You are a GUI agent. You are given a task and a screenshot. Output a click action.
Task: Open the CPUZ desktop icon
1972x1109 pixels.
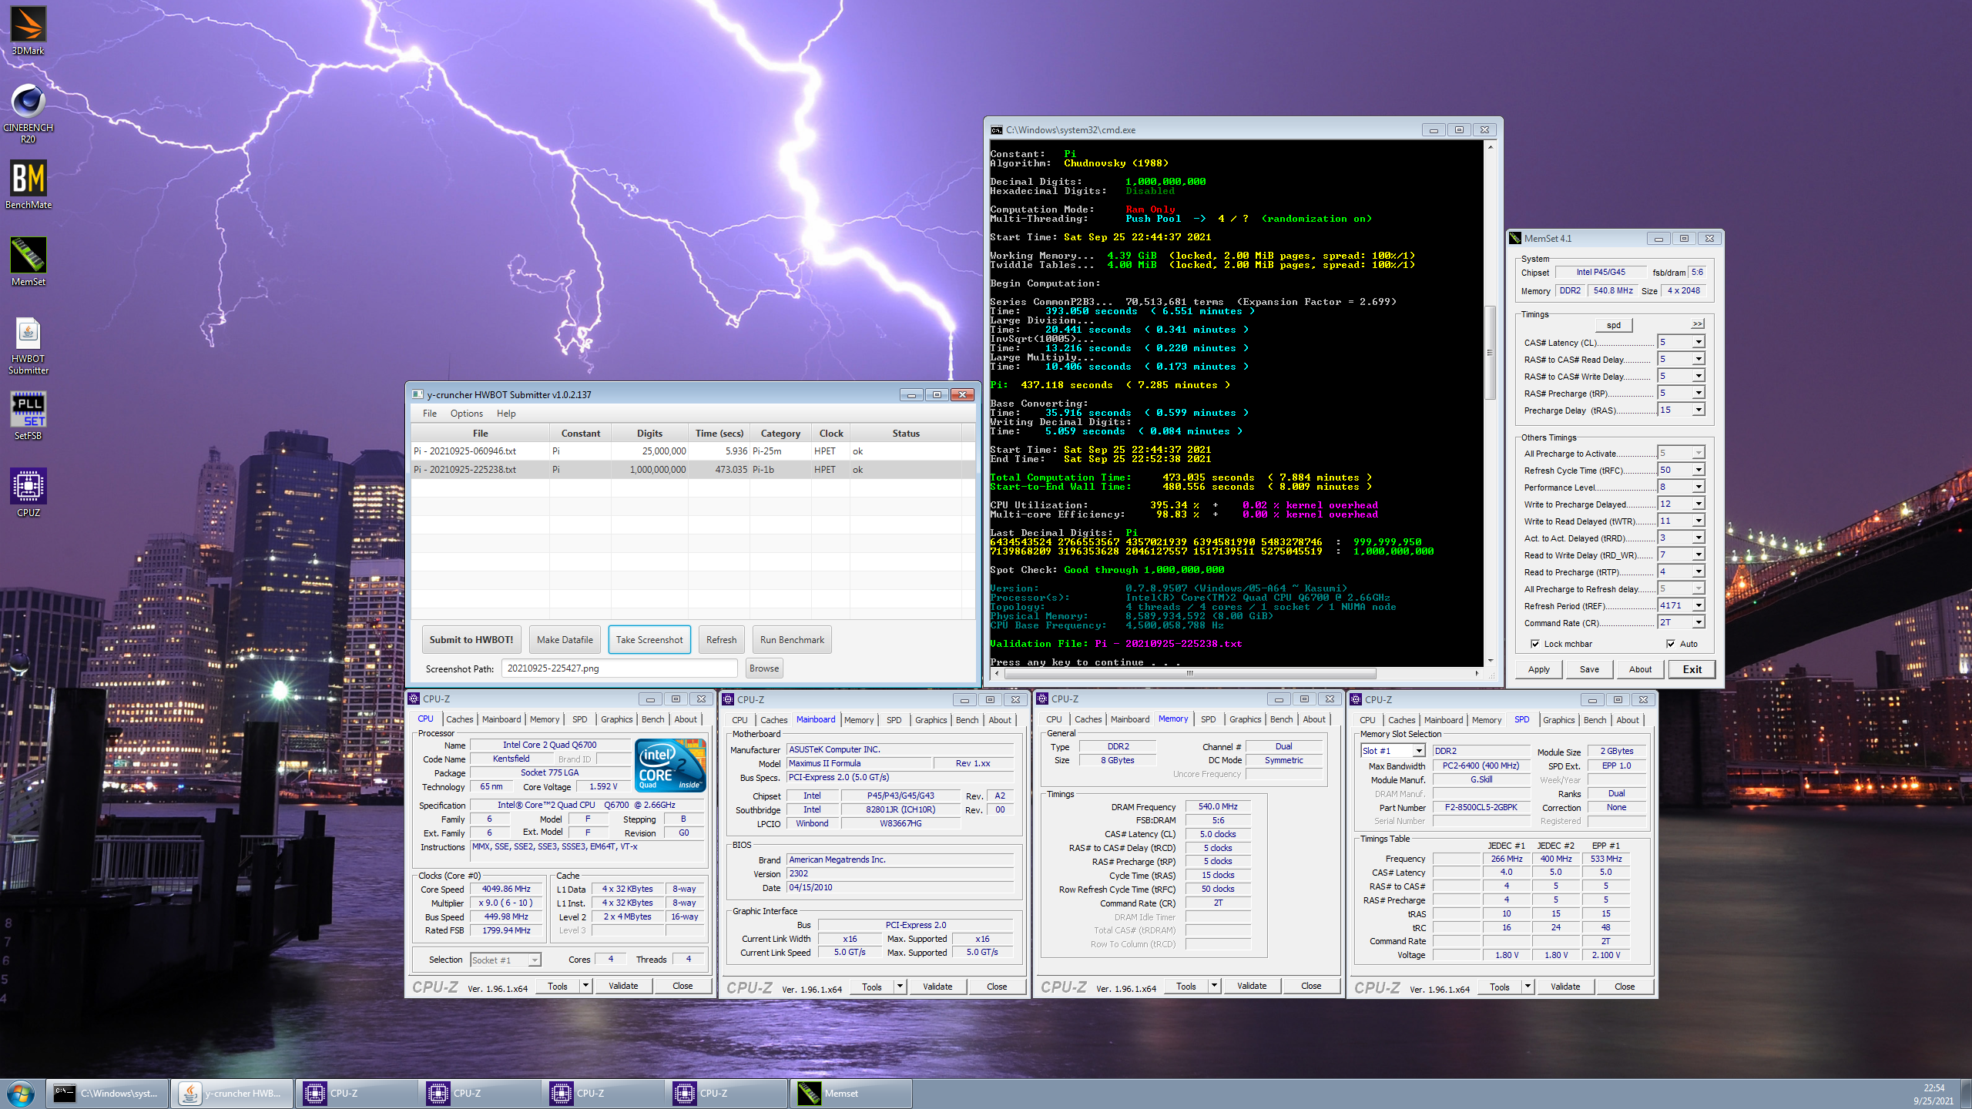click(29, 493)
